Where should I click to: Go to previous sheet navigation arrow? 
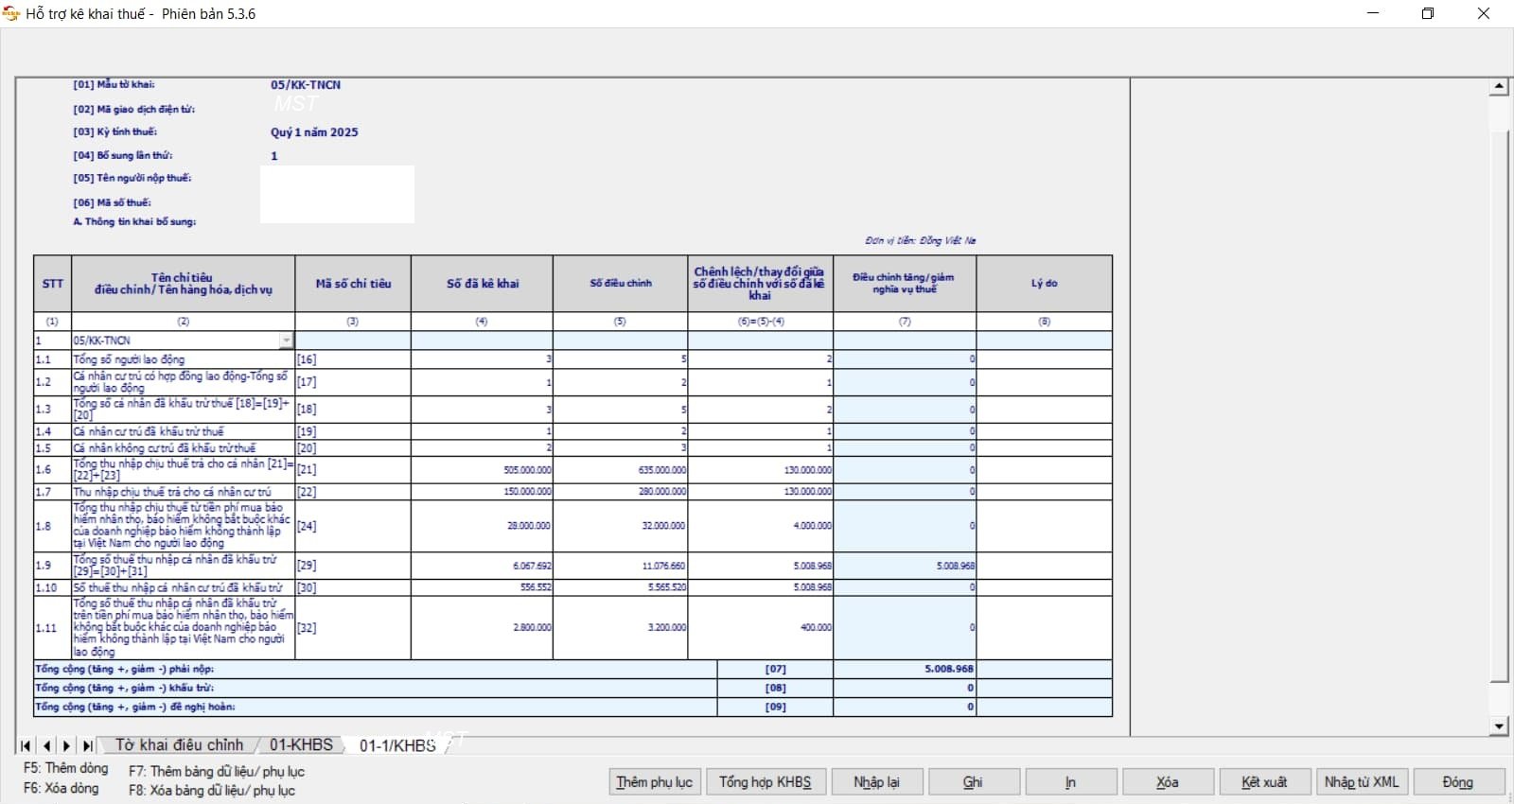(x=46, y=746)
